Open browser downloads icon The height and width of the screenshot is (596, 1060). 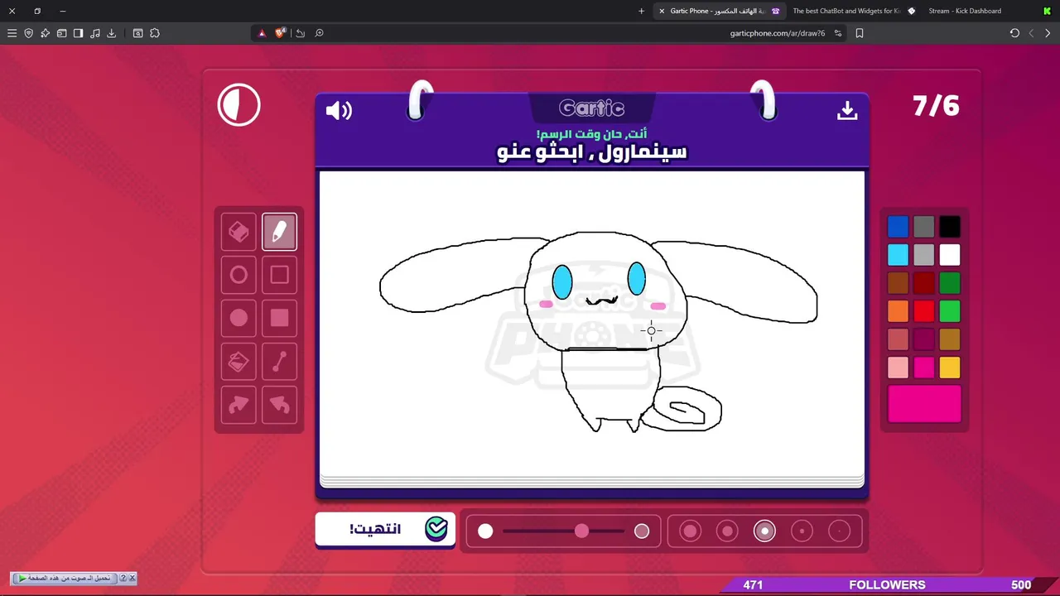(111, 33)
